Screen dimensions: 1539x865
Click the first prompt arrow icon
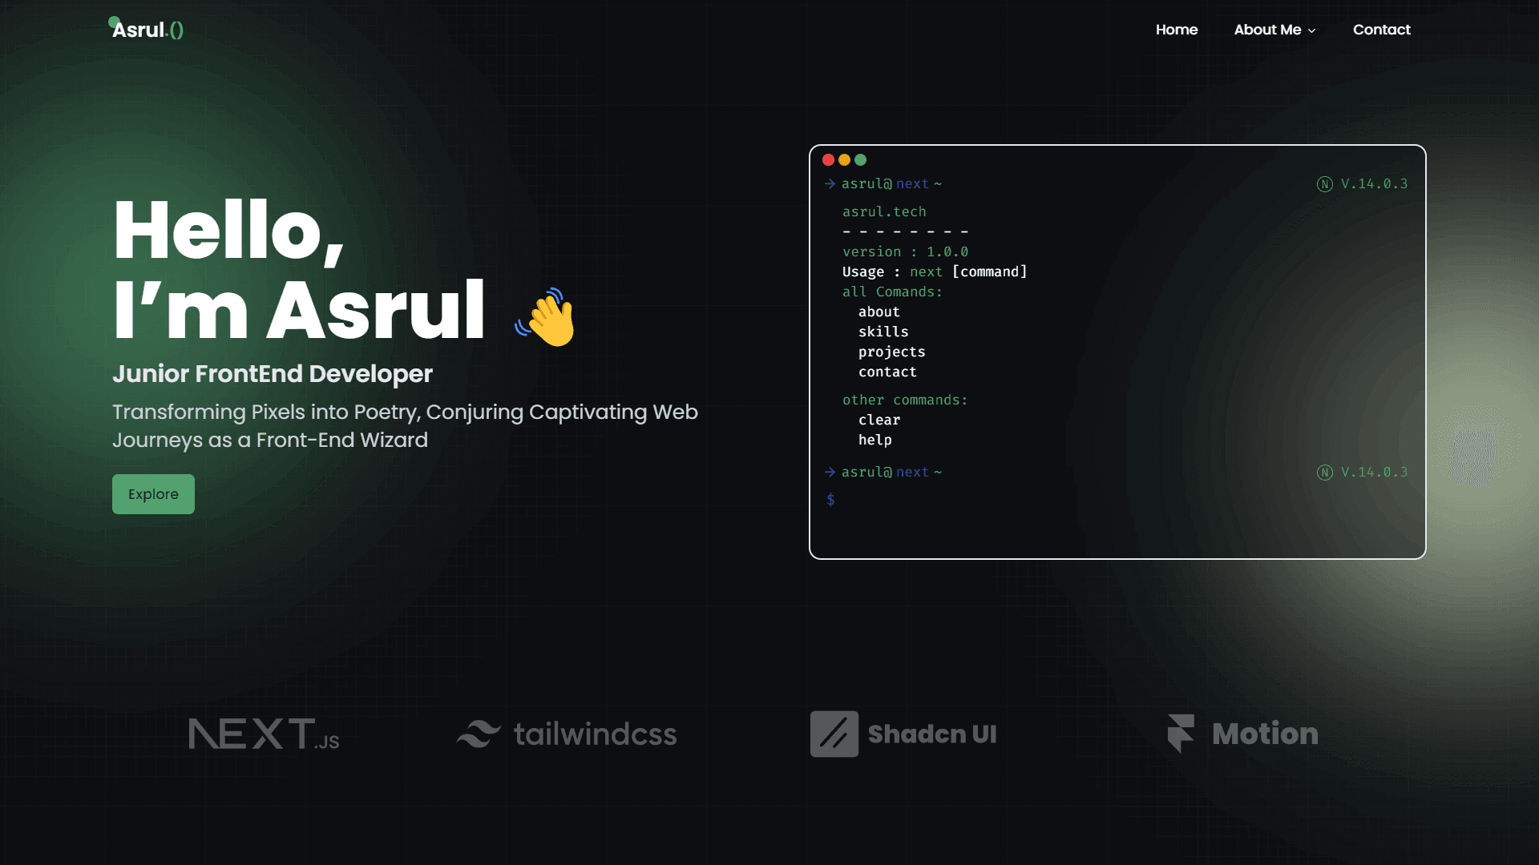830,184
